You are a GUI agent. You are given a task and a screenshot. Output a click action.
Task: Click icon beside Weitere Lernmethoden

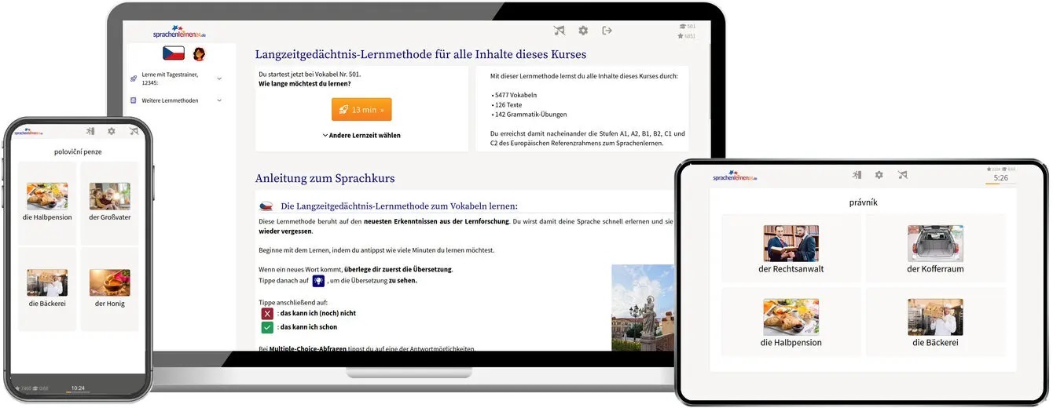(134, 100)
